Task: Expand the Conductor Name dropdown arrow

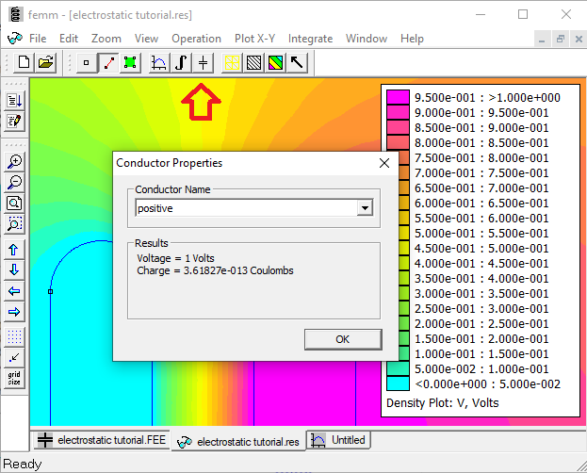Action: point(365,208)
